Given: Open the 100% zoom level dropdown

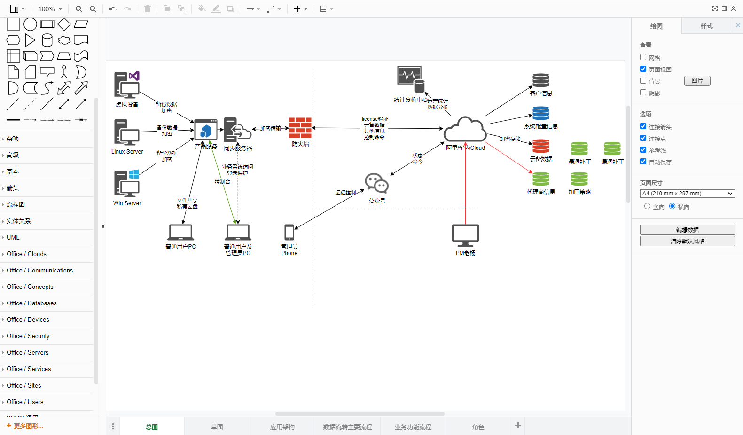Looking at the screenshot, I should [x=50, y=9].
